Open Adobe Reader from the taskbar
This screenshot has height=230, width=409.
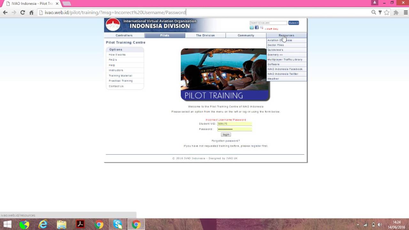[80, 225]
